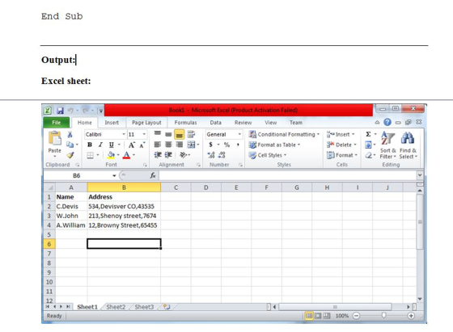Viewport: 453px width, 332px height.
Task: Click the zoom slider handle
Action: click(x=383, y=316)
